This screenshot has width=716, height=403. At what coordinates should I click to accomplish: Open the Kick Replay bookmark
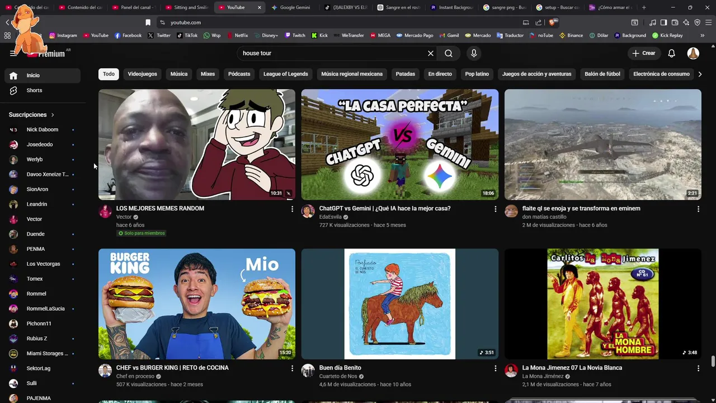point(667,35)
